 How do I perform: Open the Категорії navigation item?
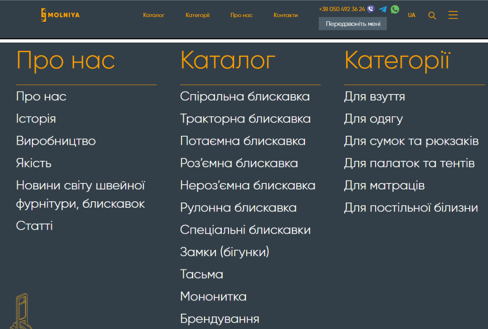[x=198, y=15]
